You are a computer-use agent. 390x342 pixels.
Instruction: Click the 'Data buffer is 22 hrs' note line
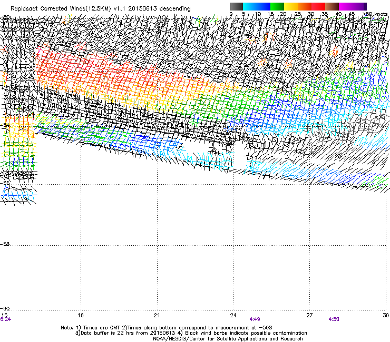[x=191, y=333]
